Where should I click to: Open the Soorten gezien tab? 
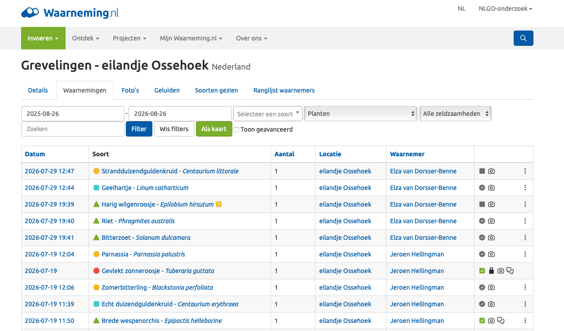click(217, 90)
